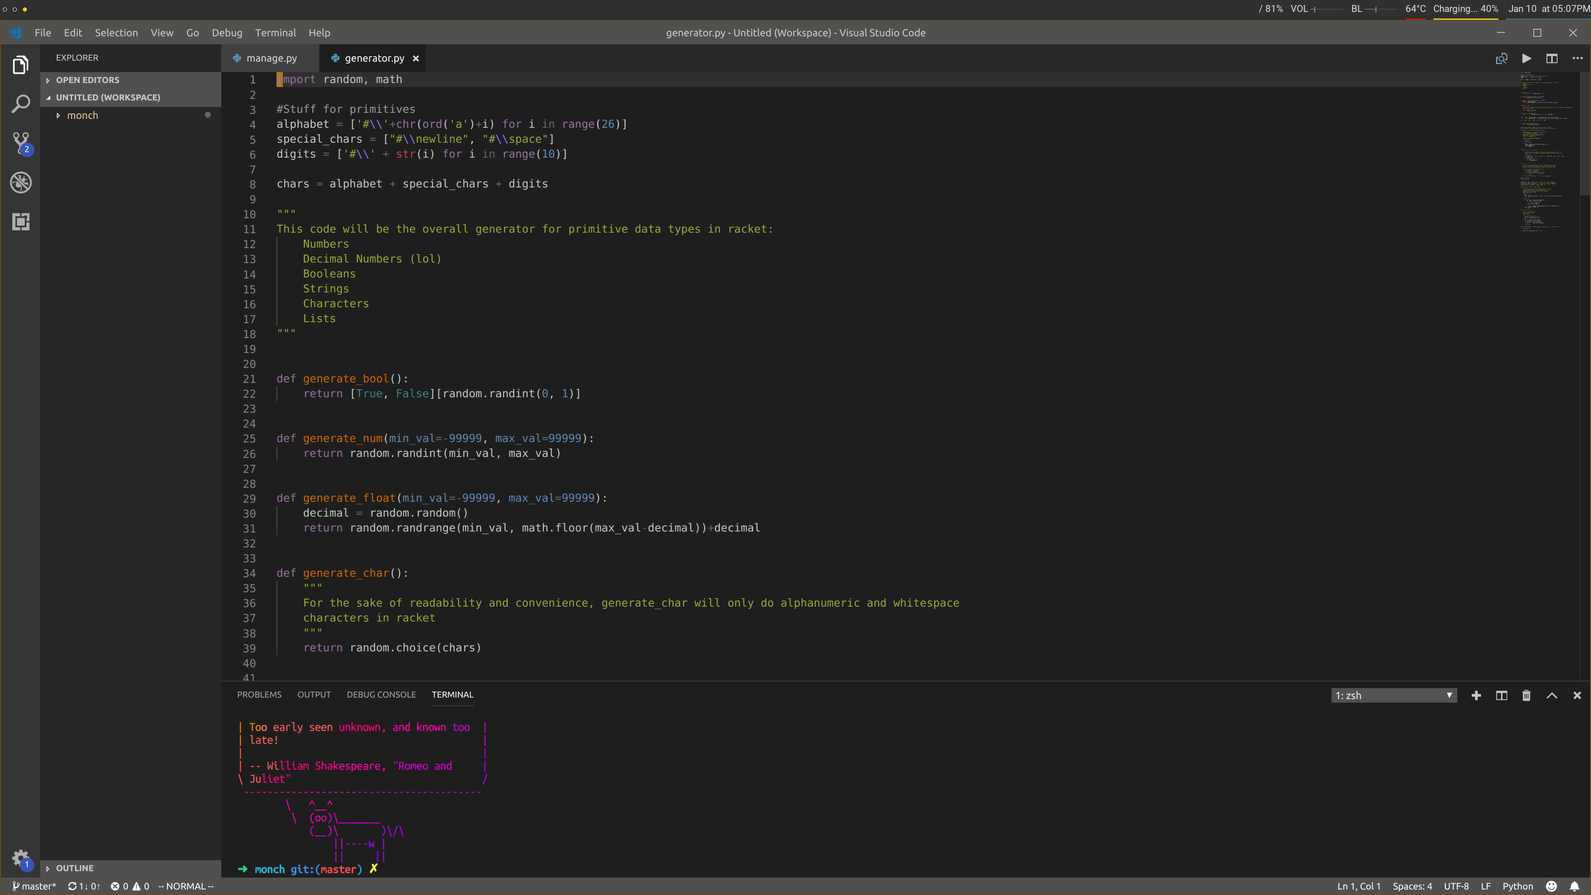1591x895 pixels.
Task: Open the Debug view in activity bar
Action: [x=20, y=183]
